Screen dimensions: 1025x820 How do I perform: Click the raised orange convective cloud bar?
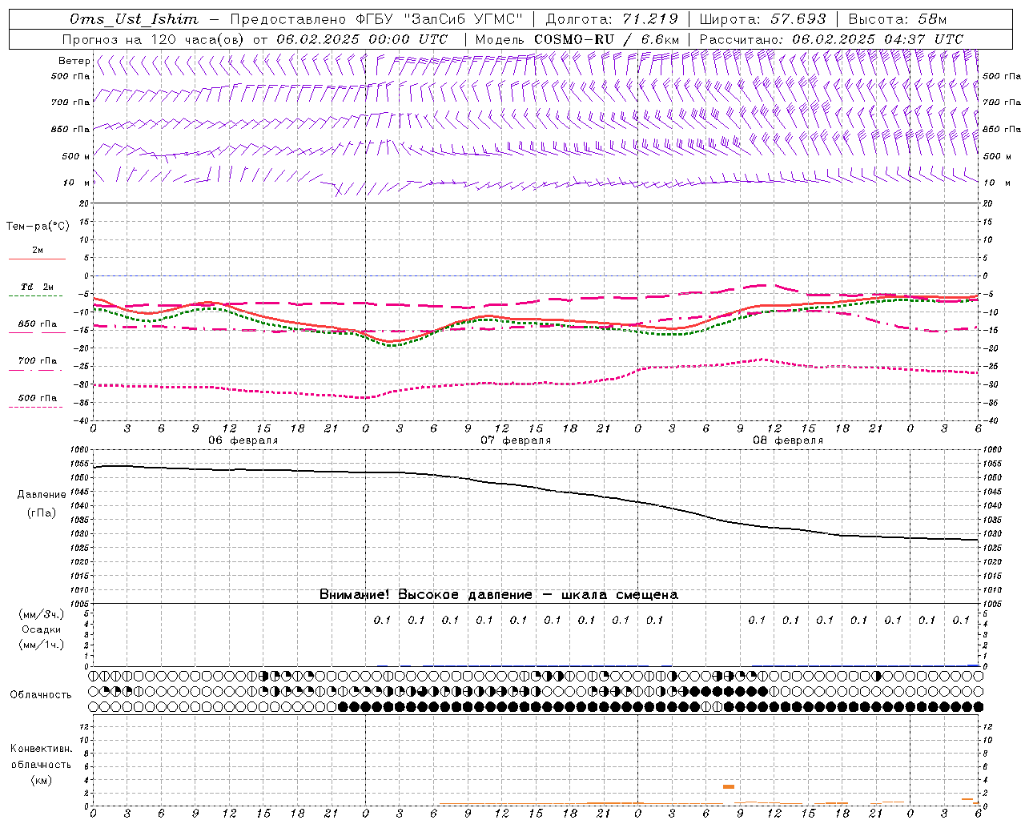(729, 787)
